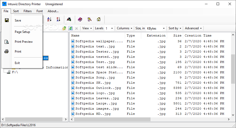Click the status bar path D:\\Softpedia Files\L2016

click(18, 125)
